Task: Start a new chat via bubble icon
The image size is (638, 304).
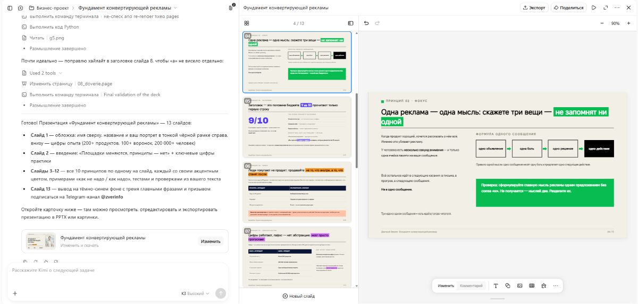Action: [20, 8]
